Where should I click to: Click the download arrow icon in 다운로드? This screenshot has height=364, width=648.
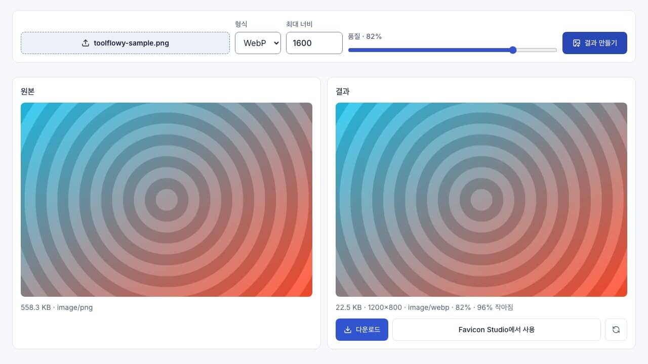click(x=348, y=330)
